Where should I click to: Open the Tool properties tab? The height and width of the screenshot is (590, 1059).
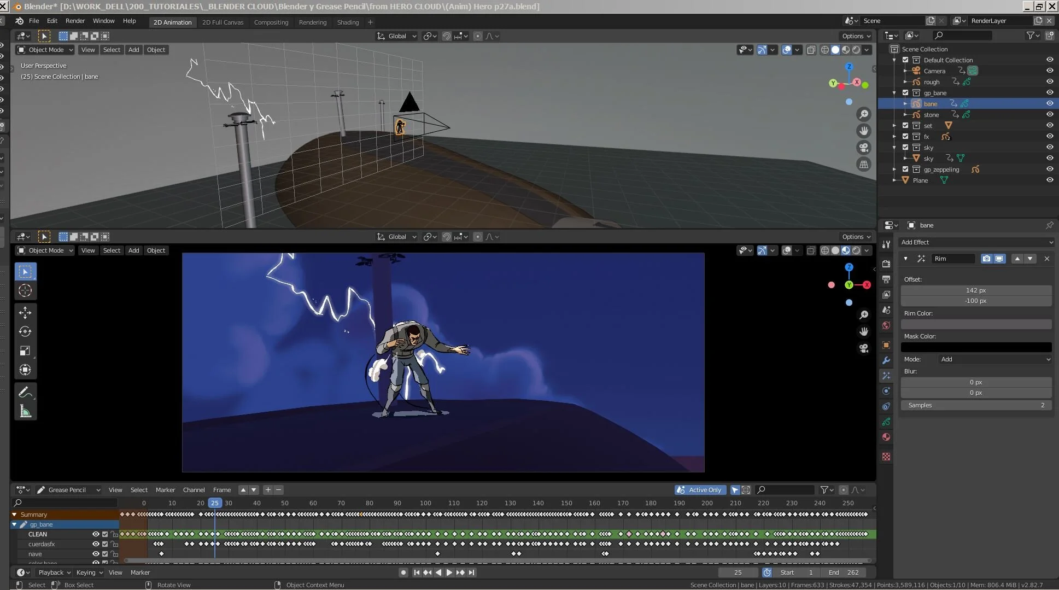pyautogui.click(x=886, y=244)
